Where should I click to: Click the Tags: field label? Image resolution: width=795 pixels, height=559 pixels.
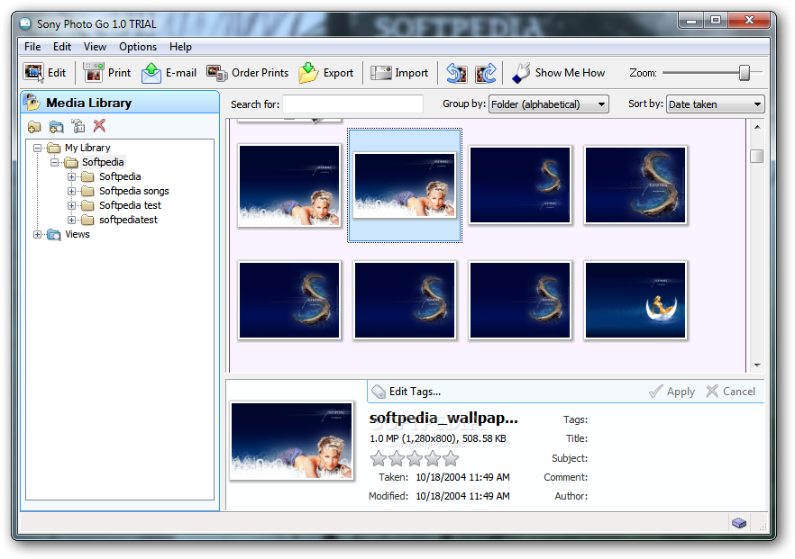pyautogui.click(x=575, y=419)
